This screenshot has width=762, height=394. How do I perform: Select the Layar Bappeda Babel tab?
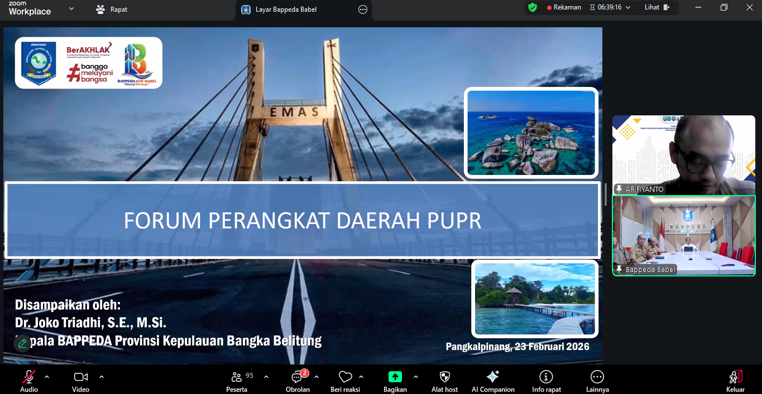tap(285, 9)
